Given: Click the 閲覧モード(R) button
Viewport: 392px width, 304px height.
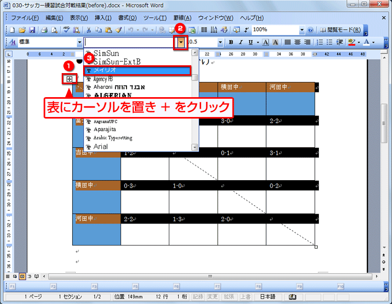Looking at the screenshot, I should tap(341, 30).
